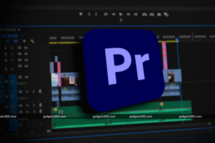Screen dimensions: 215x143
Task: Open timeline display settings with the wrench icon
Action: click(x=32, y=41)
